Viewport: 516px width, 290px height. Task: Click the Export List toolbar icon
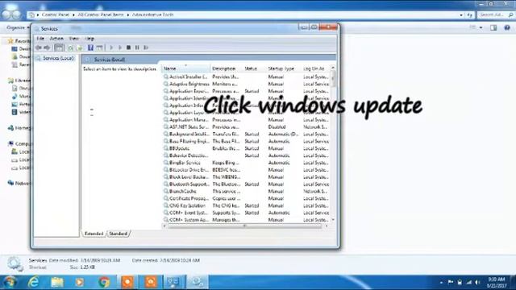[79, 48]
